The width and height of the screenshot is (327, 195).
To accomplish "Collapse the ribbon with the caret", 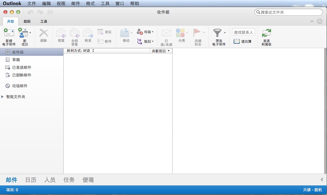I will click(x=312, y=21).
